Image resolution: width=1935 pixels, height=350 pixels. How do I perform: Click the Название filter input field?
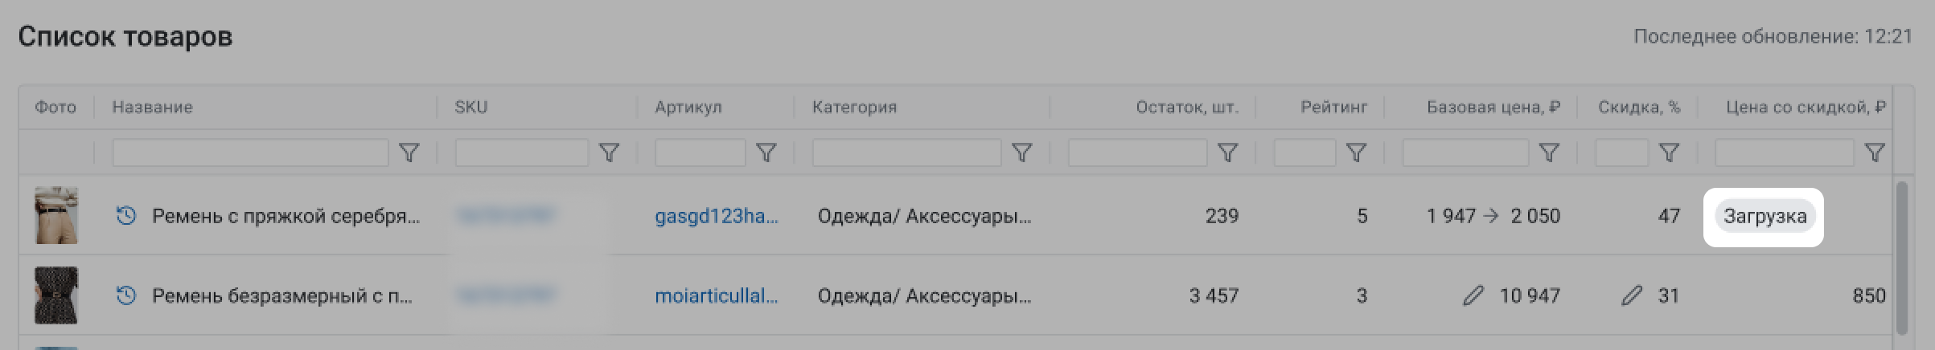click(x=250, y=153)
